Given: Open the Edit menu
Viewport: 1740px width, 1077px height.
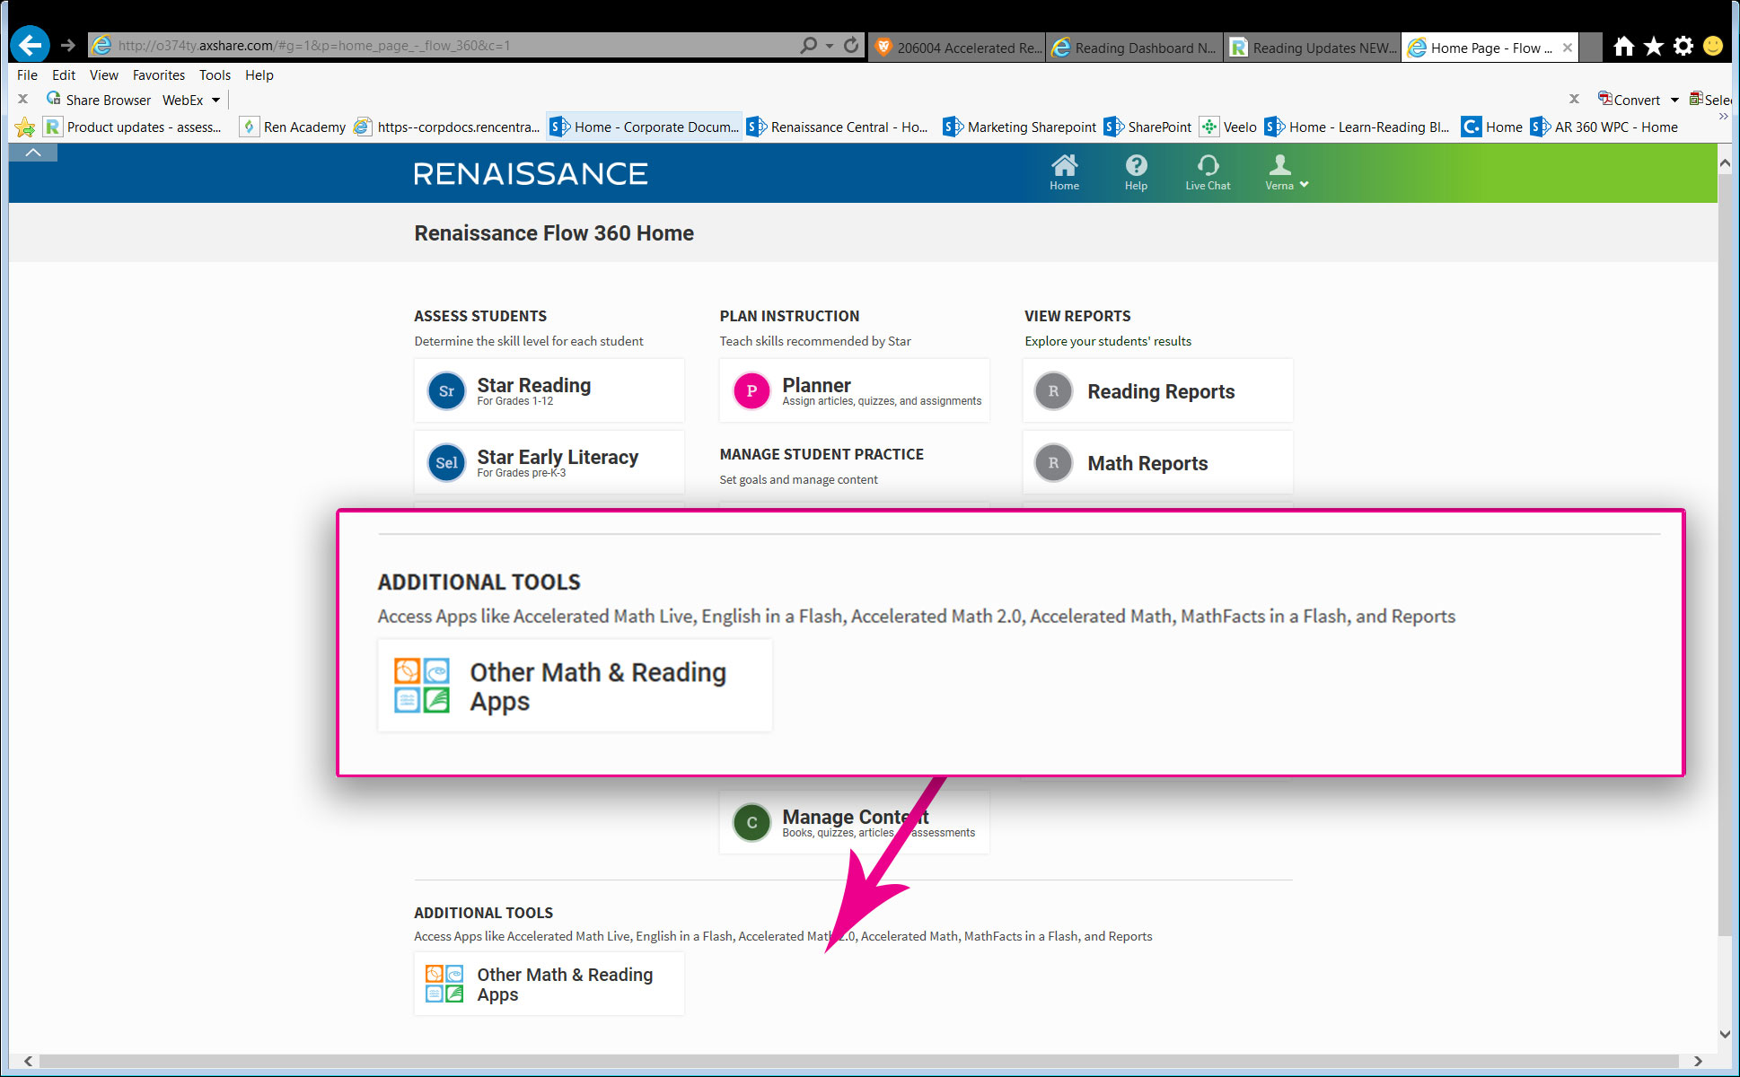Looking at the screenshot, I should (x=63, y=75).
